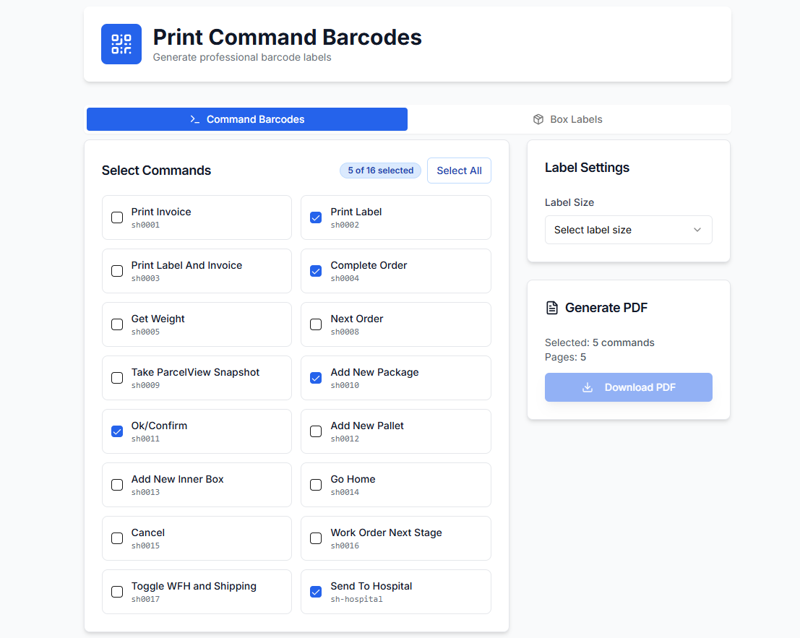Uncheck the Send To Hospital checkbox
The height and width of the screenshot is (638, 800).
point(316,592)
